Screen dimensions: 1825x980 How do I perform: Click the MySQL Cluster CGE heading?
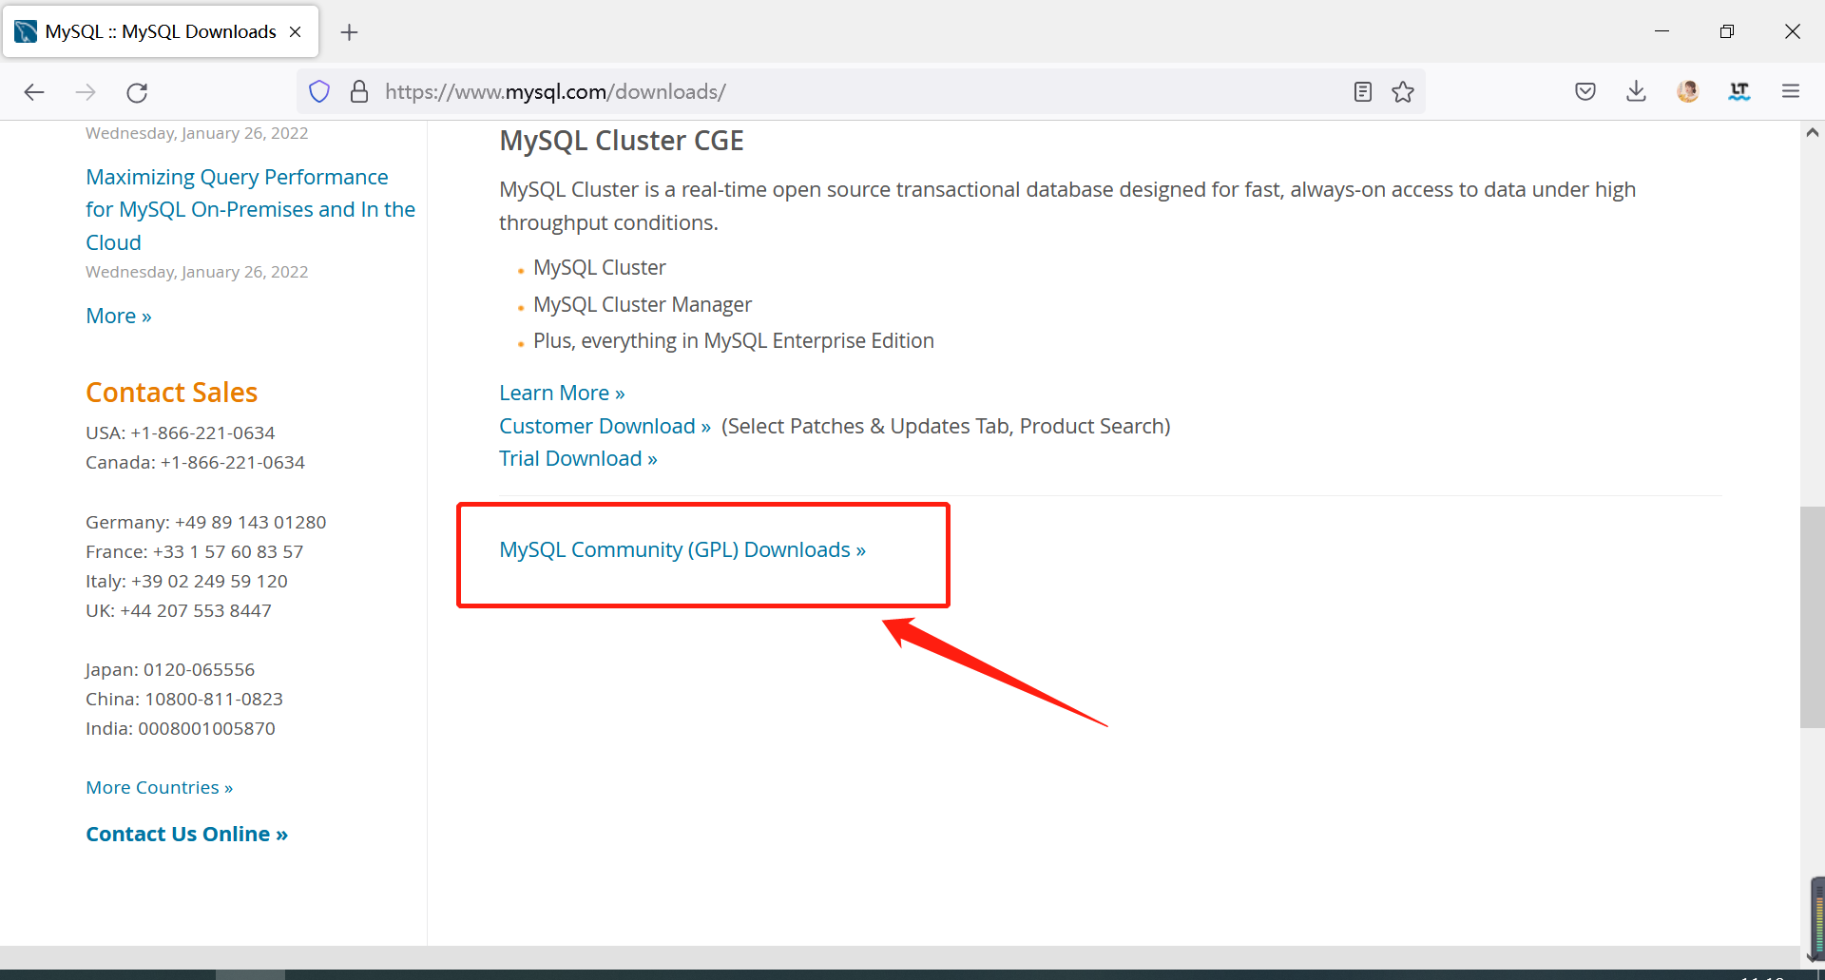[622, 141]
